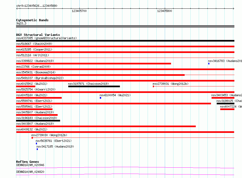The width and height of the screenshot is (242, 178).
Task: Select the nsv6015902 (Wu2021) label
Action: pos(32,84)
